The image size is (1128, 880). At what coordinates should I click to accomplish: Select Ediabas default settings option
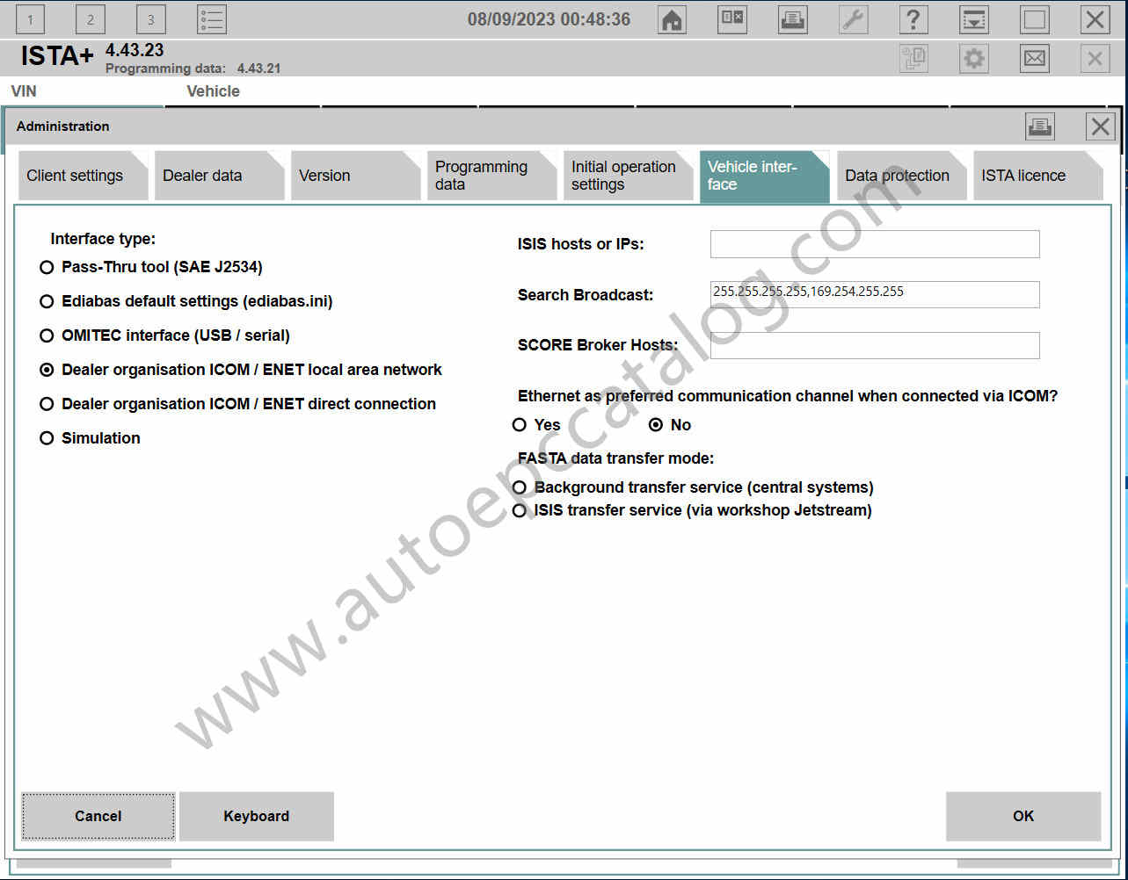click(186, 301)
